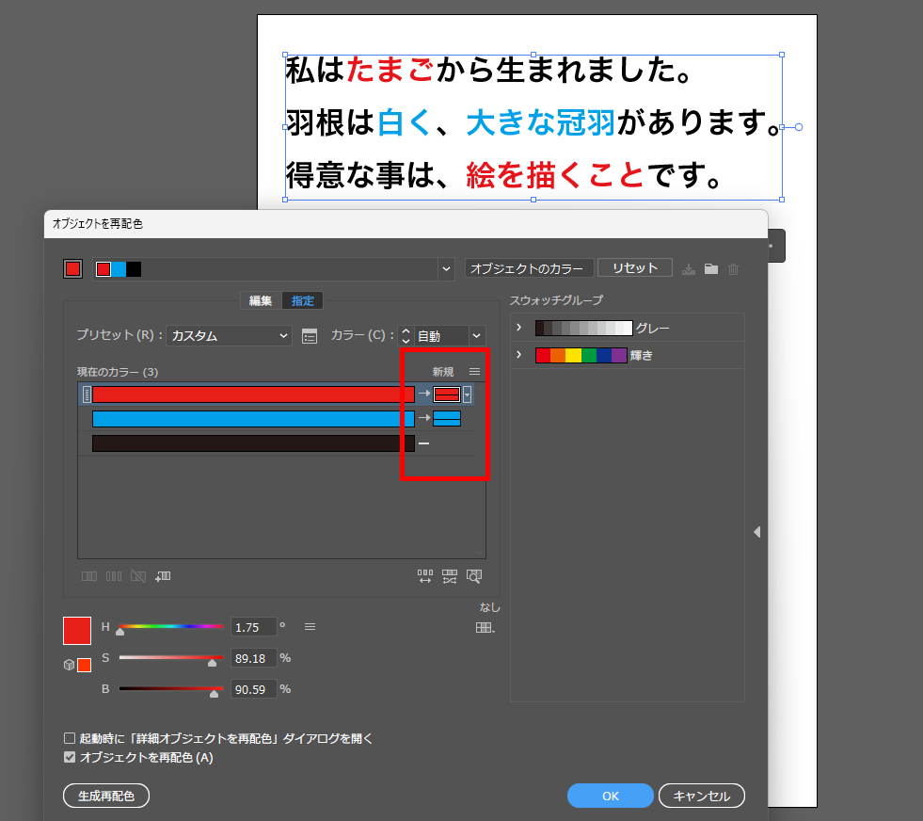This screenshot has width=923, height=821.
Task: Enable the 詳細オブジェクトを再配色 startup checkbox
Action: pos(70,739)
